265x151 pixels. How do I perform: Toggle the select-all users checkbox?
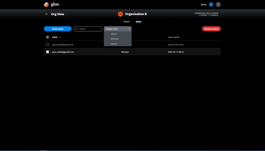pyautogui.click(x=47, y=37)
